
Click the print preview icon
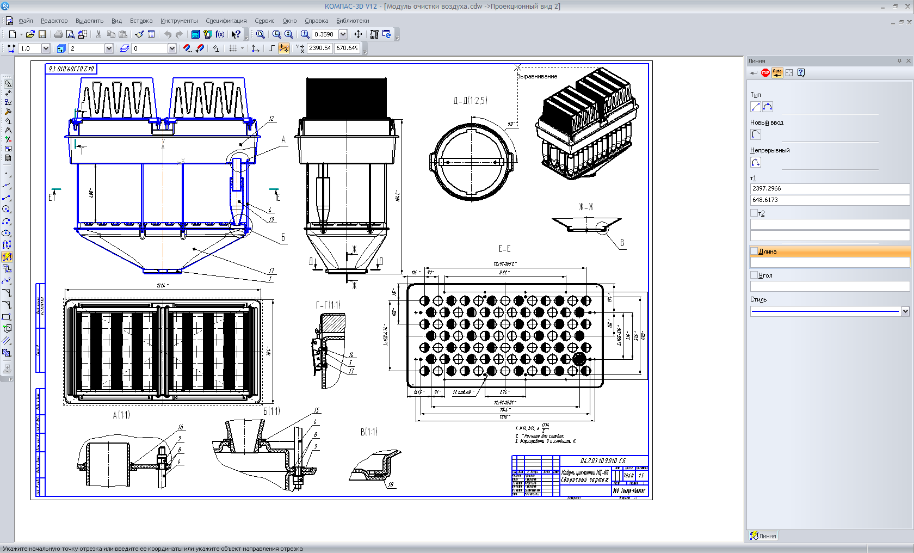[x=70, y=34]
